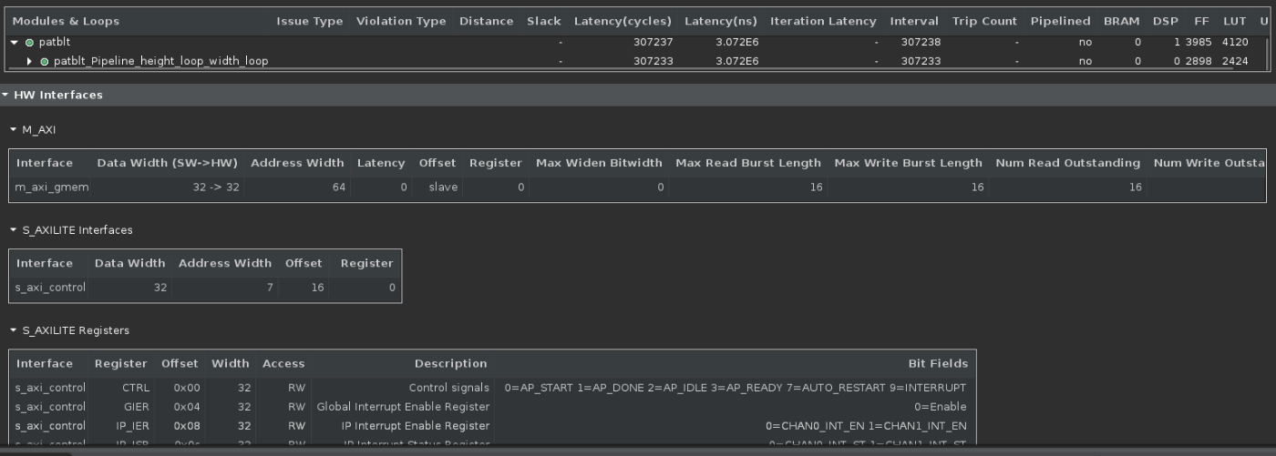Click the DSP column header

click(1165, 21)
